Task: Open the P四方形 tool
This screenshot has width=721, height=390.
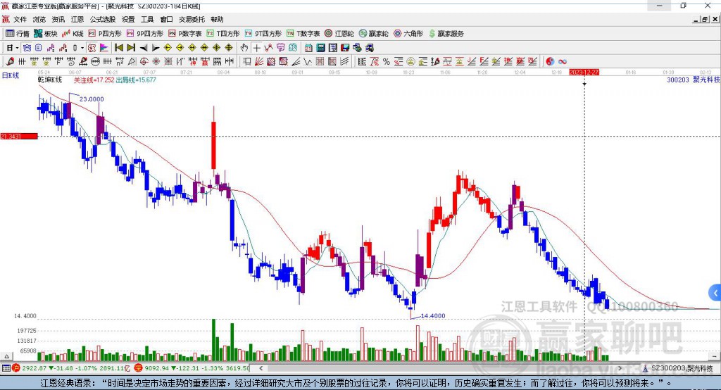Action: 105,34
